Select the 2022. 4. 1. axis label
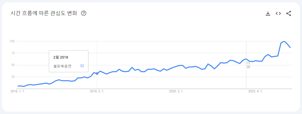Image resolution: width=302 pixels, height=114 pixels. click(x=255, y=92)
